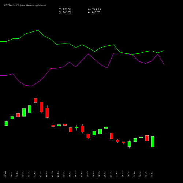Click the '14 Nov' date axis label
183x183 pixels.
64,174
